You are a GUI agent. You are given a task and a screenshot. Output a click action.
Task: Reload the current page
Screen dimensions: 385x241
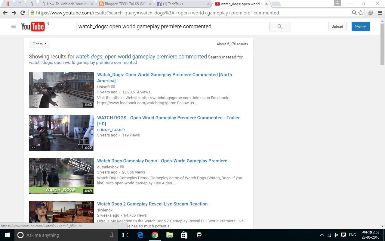tap(23, 13)
